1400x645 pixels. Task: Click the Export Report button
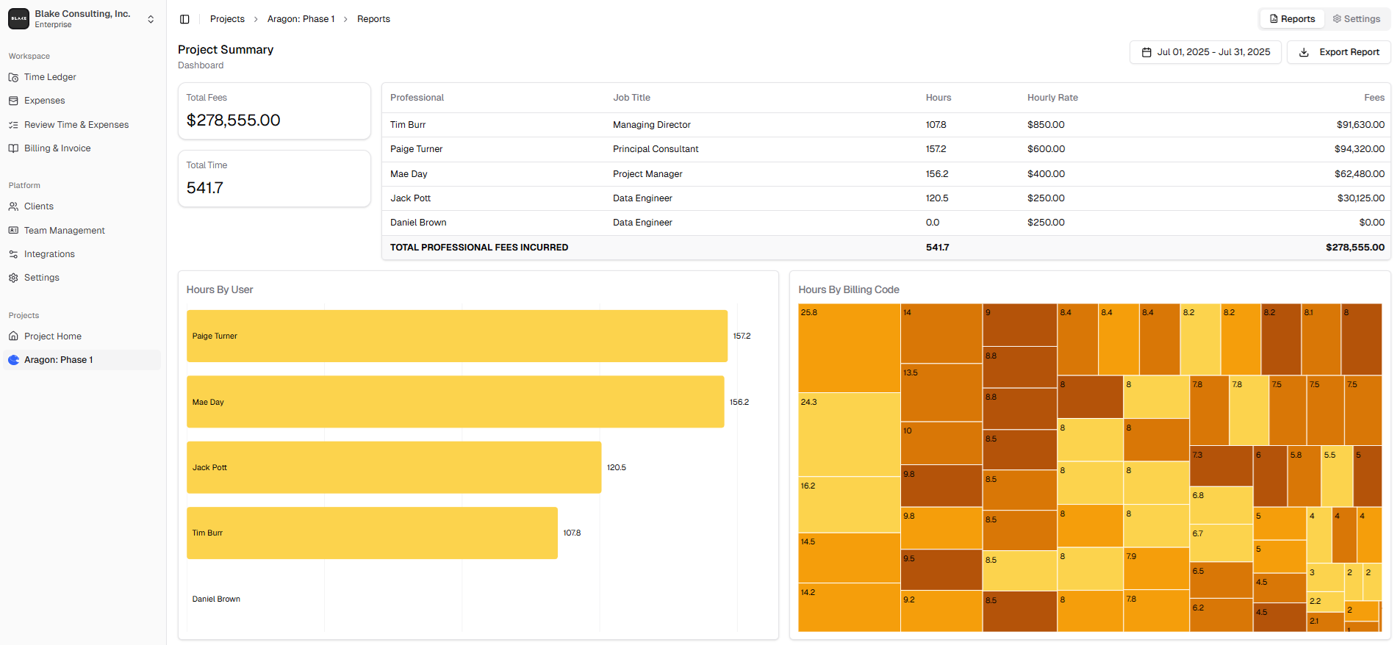tap(1339, 52)
